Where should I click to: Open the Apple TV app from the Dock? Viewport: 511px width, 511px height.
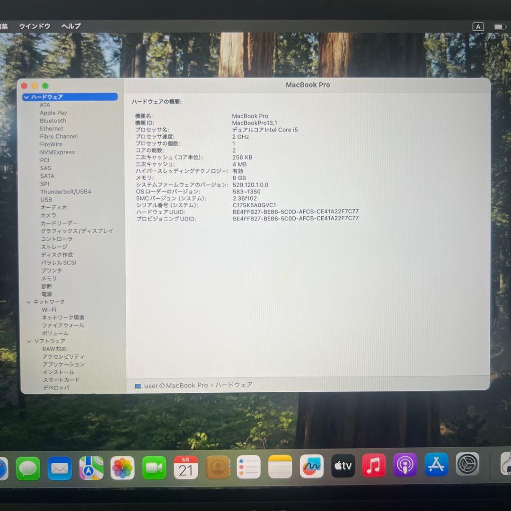[x=342, y=466]
